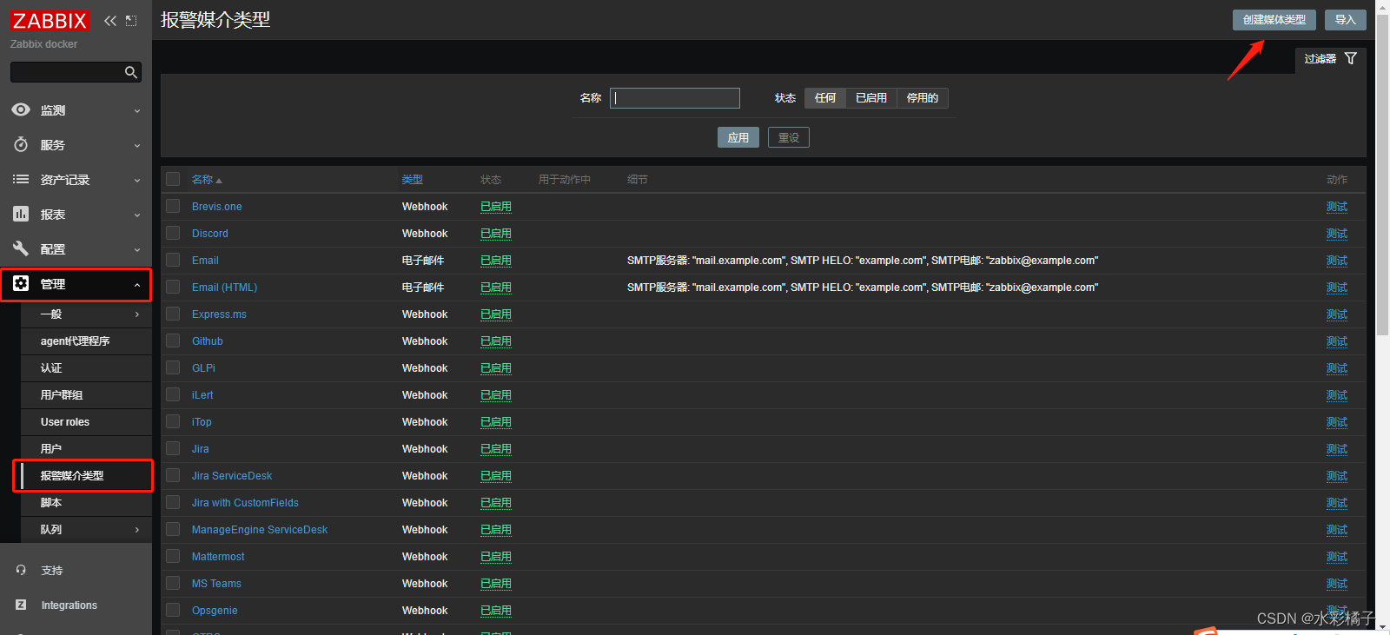Check the Mattermost row checkbox
The height and width of the screenshot is (635, 1390).
tap(173, 557)
